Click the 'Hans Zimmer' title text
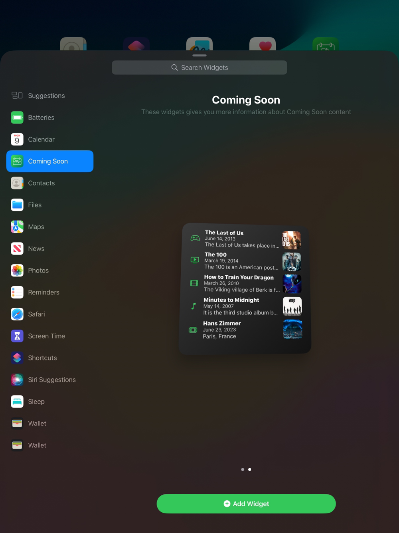399x533 pixels. [222, 323]
